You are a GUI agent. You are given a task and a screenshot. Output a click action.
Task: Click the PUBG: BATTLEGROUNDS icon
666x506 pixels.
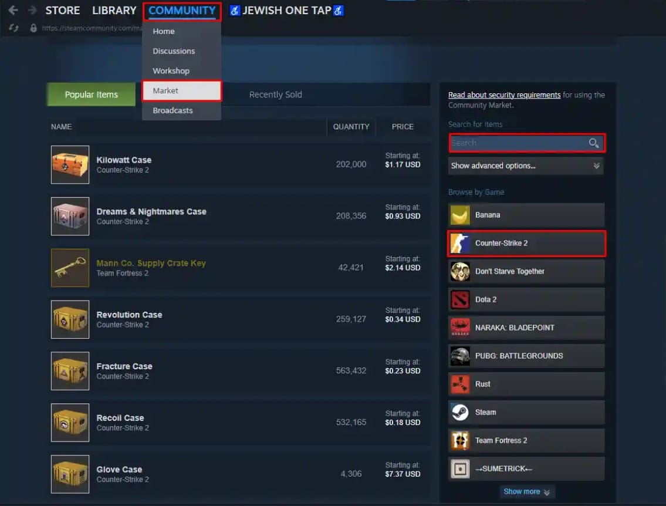[460, 356]
